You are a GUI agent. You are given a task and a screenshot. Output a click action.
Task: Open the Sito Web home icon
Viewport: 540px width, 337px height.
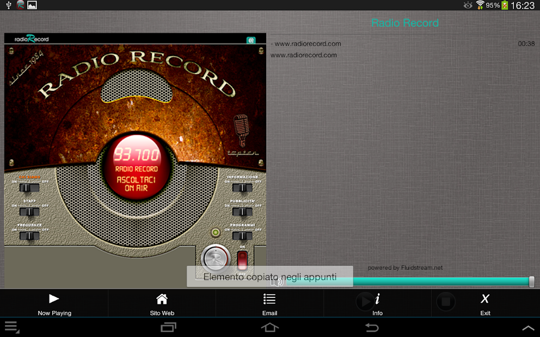[x=161, y=298]
